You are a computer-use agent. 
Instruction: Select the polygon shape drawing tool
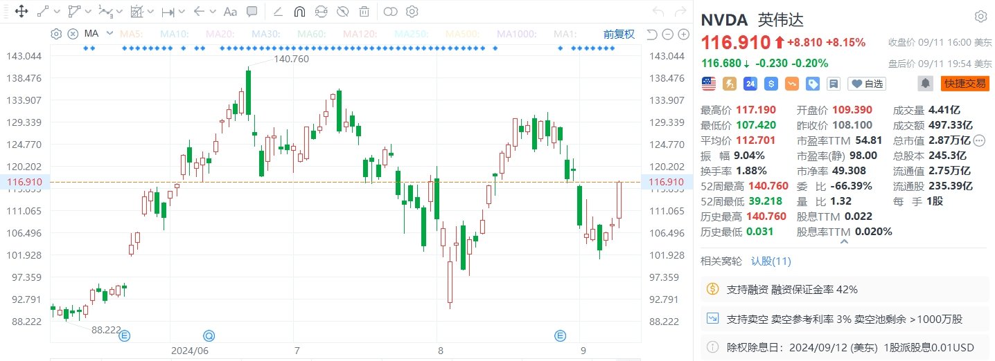pos(73,11)
